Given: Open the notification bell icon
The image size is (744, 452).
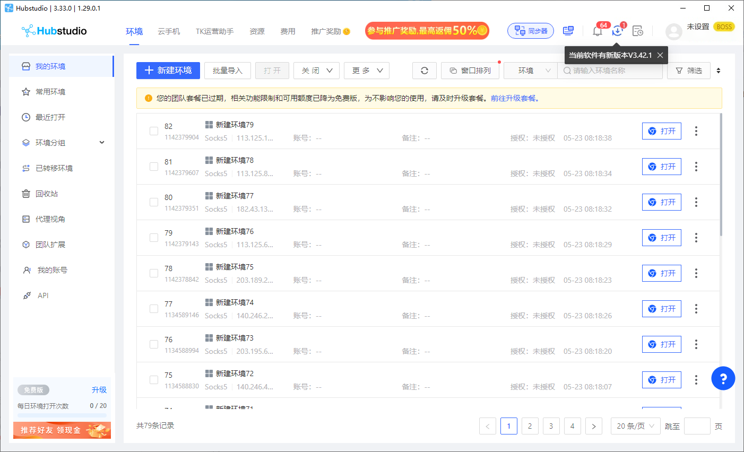Looking at the screenshot, I should point(598,31).
